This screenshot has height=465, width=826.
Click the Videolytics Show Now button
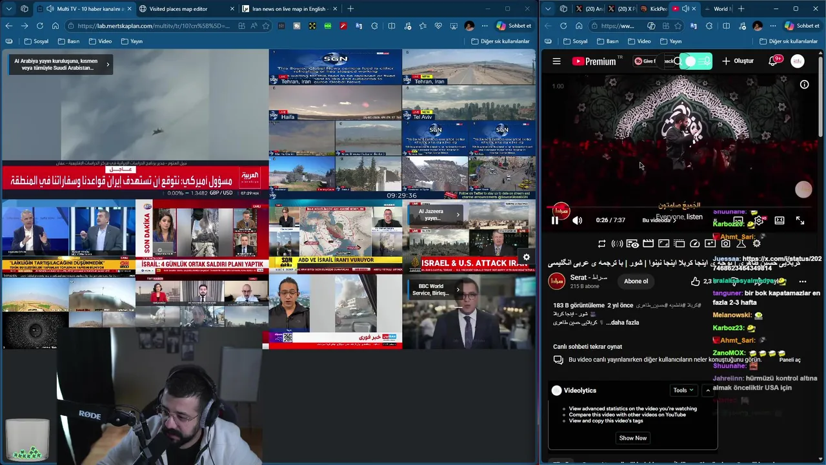coord(632,438)
